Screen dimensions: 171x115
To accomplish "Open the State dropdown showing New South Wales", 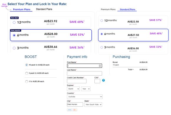I will pyautogui.click(x=93, y=104).
